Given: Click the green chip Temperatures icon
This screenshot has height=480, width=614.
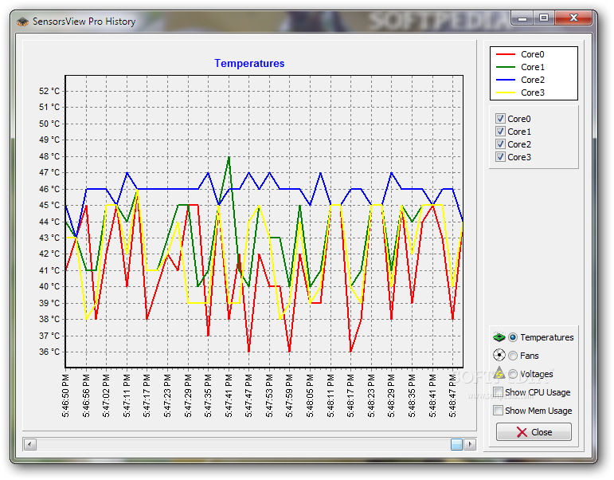Looking at the screenshot, I should 499,336.
